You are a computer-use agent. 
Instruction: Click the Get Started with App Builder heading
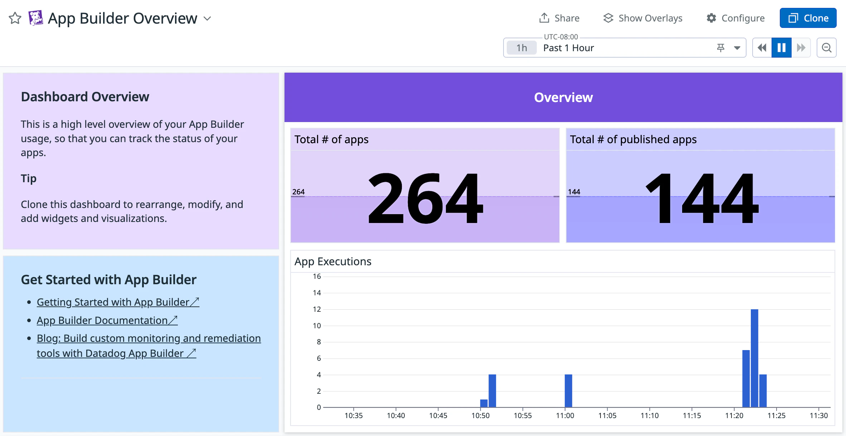click(108, 280)
